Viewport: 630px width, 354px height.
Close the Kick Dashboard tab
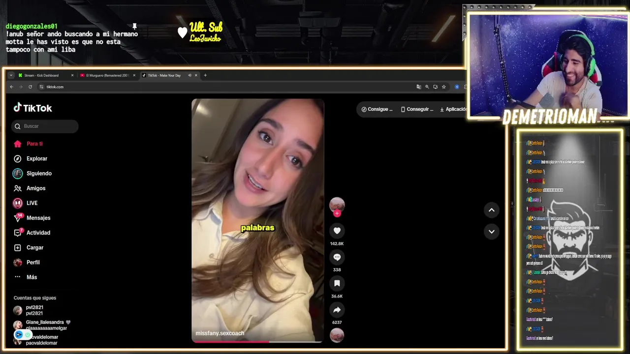[x=72, y=75]
